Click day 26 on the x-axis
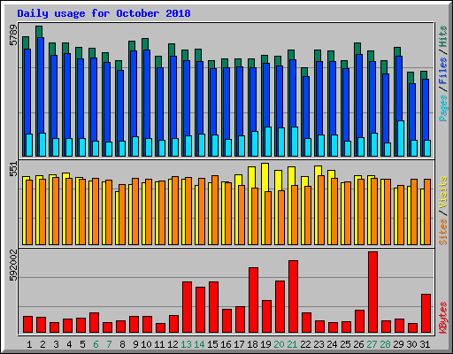 (x=358, y=344)
